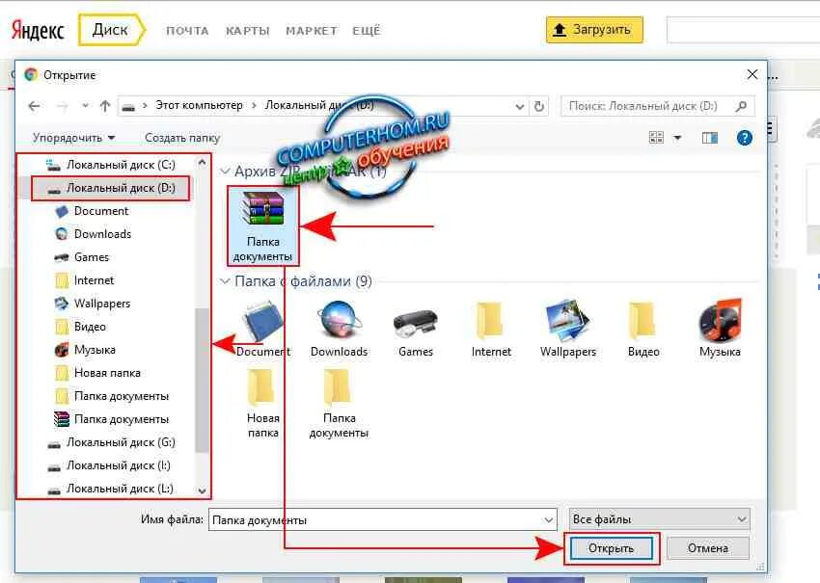Expand the address bar history dropdown

tap(519, 107)
